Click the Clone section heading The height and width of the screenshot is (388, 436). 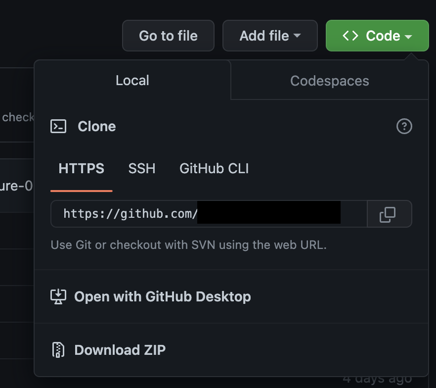click(x=97, y=126)
